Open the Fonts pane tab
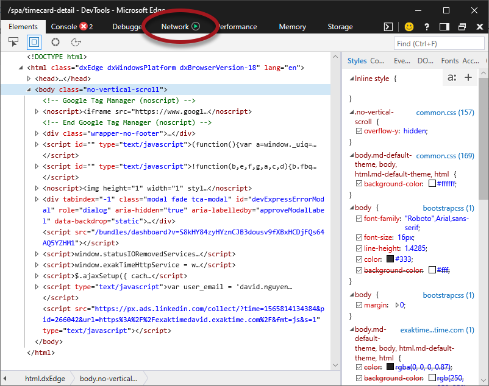The width and height of the screenshot is (489, 386). [450, 61]
